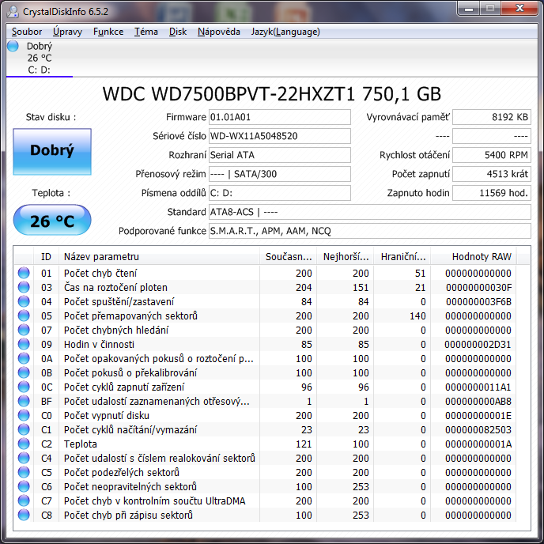Click the Hraniční... column header
544x544 pixels.
pos(402,257)
